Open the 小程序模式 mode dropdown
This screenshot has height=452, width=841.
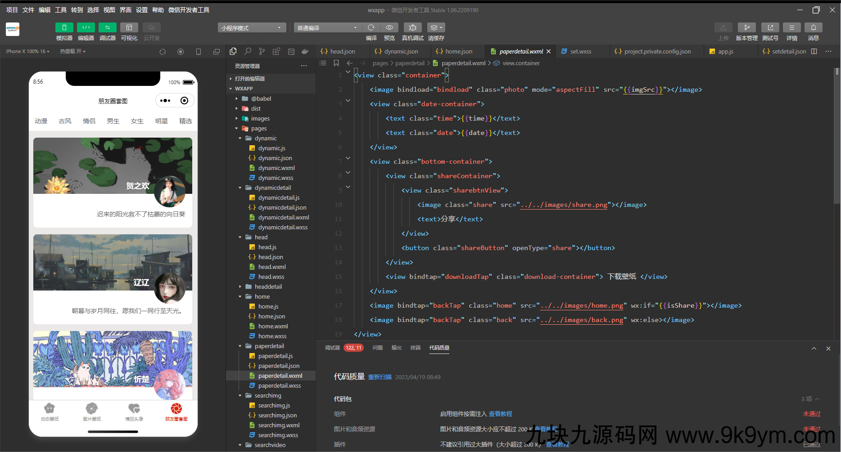[x=252, y=28]
